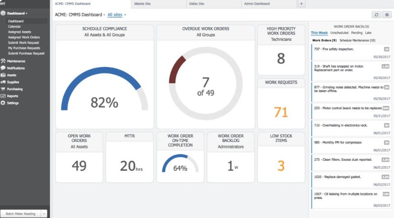Click time badge on work order 710
Viewport: 394px width, 218px height.
pyautogui.click(x=386, y=125)
